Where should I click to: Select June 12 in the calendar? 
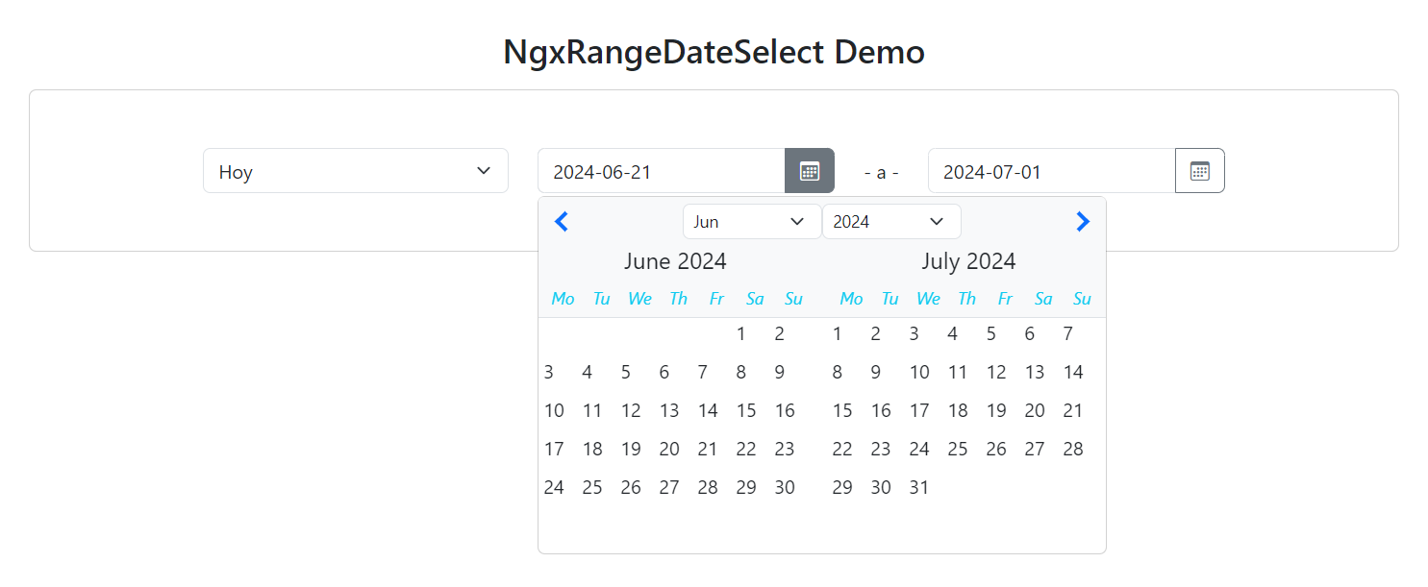click(632, 411)
